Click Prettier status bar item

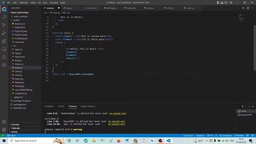[x=239, y=136]
